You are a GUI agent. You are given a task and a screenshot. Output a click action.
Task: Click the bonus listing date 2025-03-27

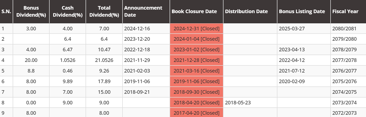click(x=292, y=29)
